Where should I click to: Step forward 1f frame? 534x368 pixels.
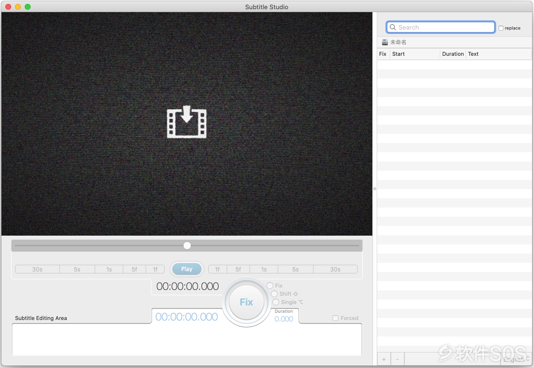[x=217, y=270]
